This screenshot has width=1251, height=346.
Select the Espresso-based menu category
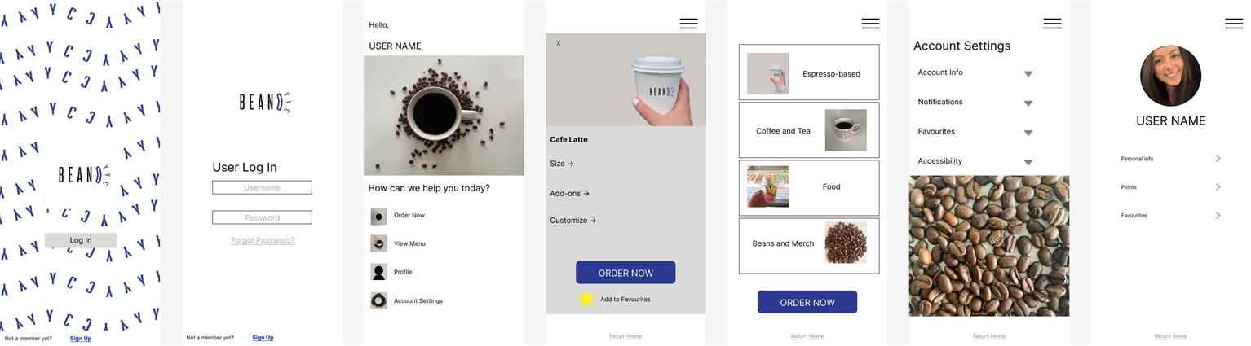(809, 72)
